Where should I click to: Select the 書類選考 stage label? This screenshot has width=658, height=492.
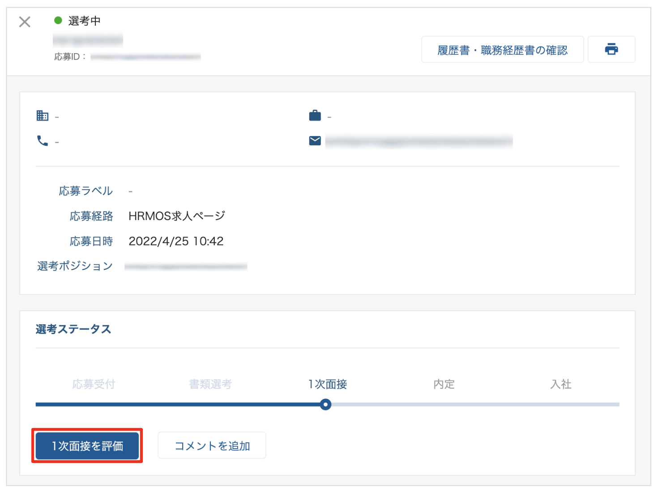pos(210,384)
